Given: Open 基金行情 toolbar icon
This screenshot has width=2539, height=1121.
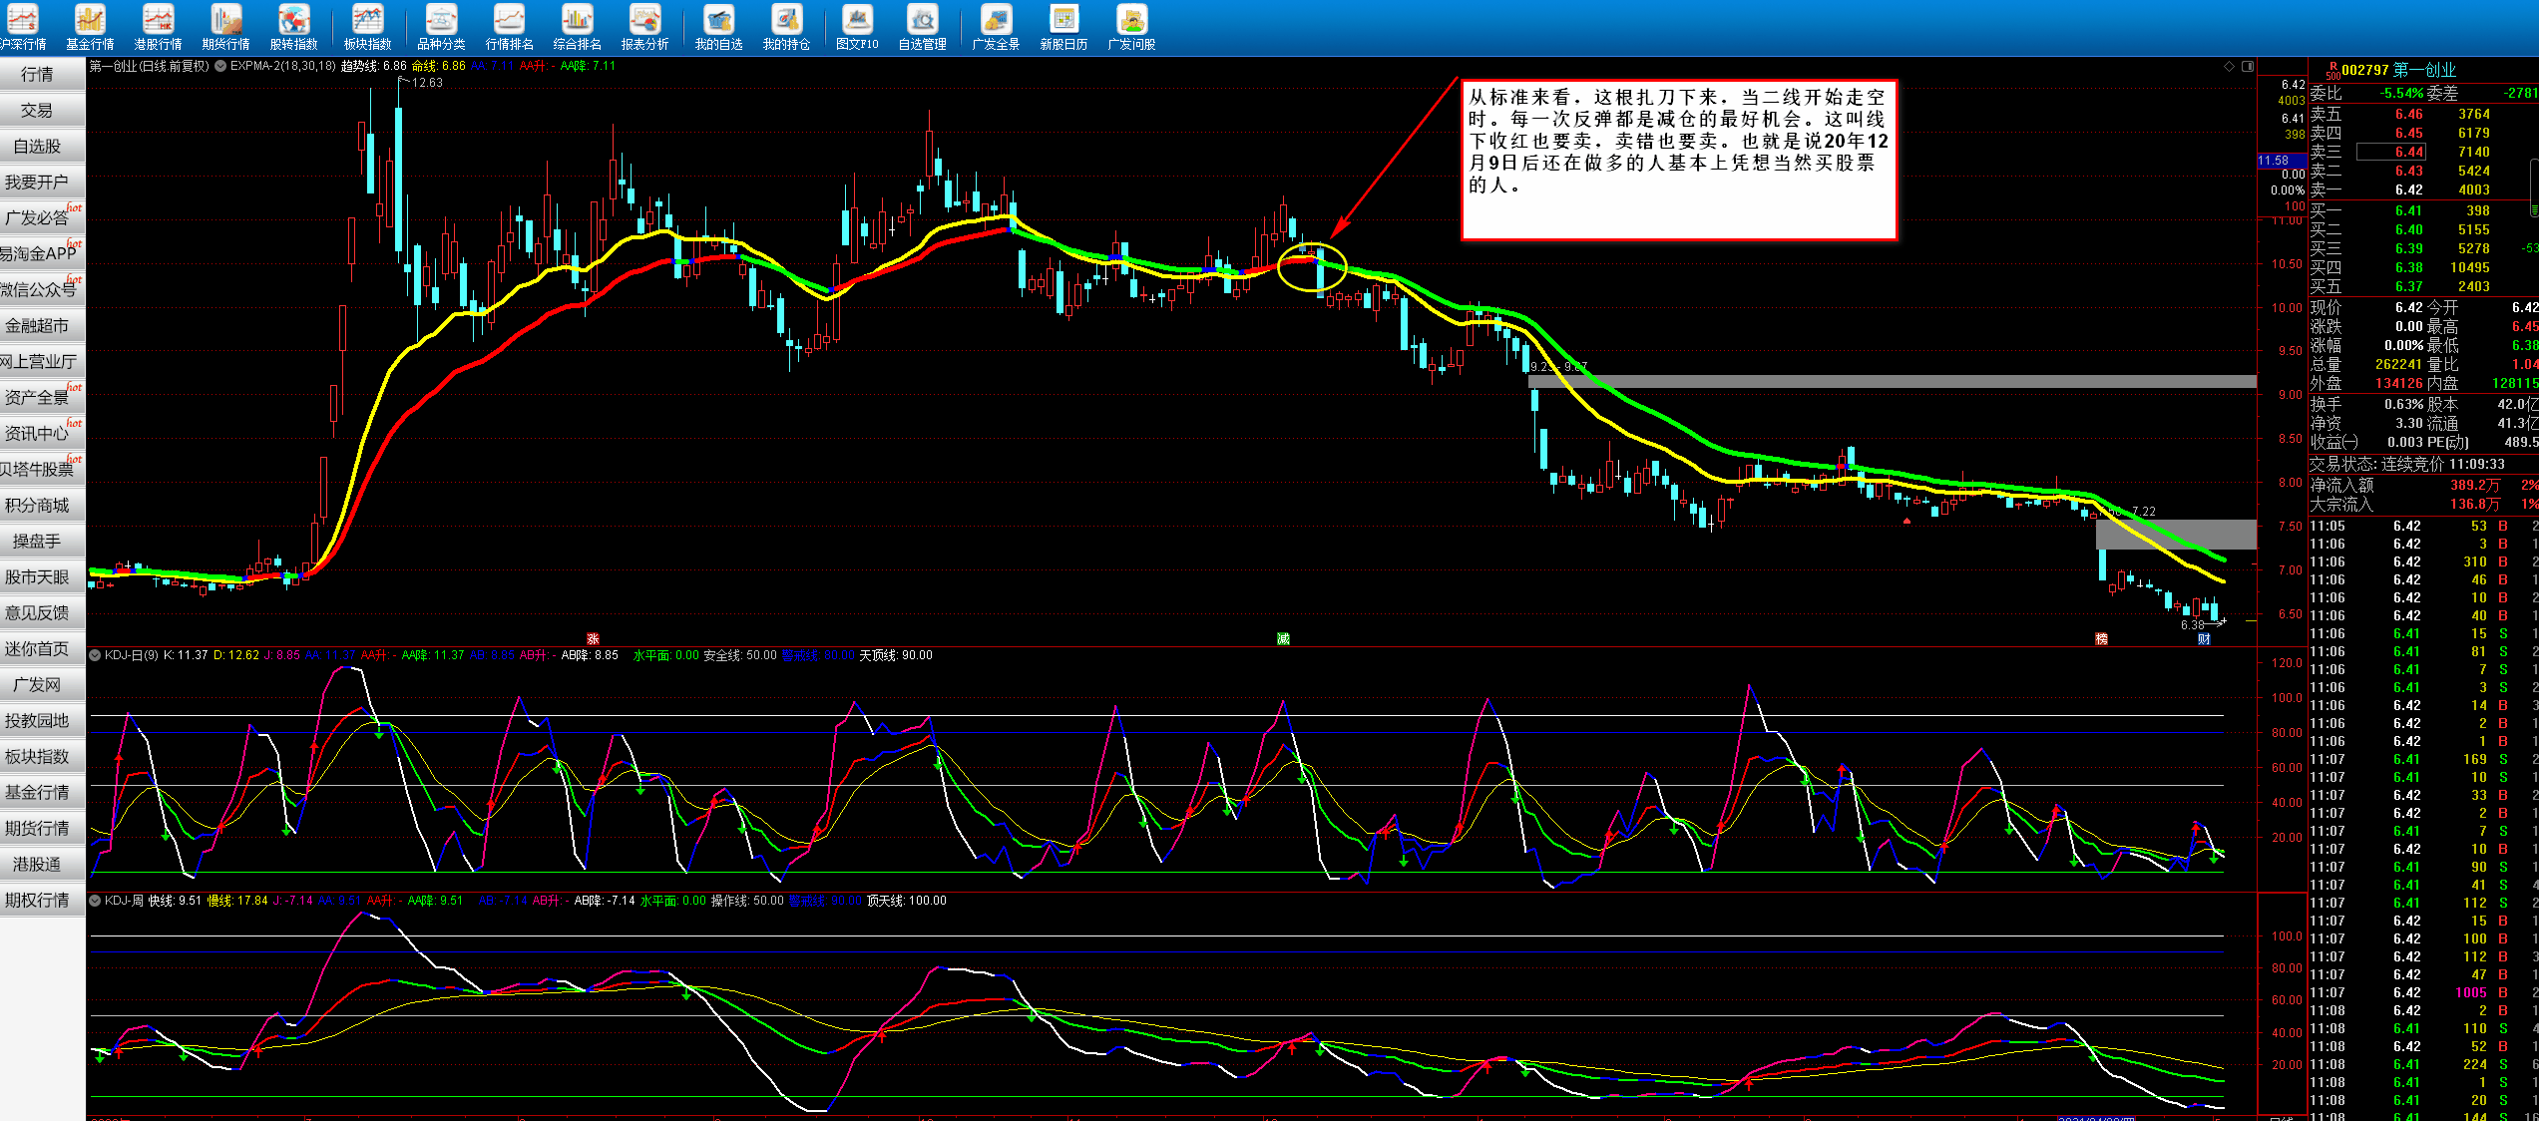Looking at the screenshot, I should coord(90,27).
